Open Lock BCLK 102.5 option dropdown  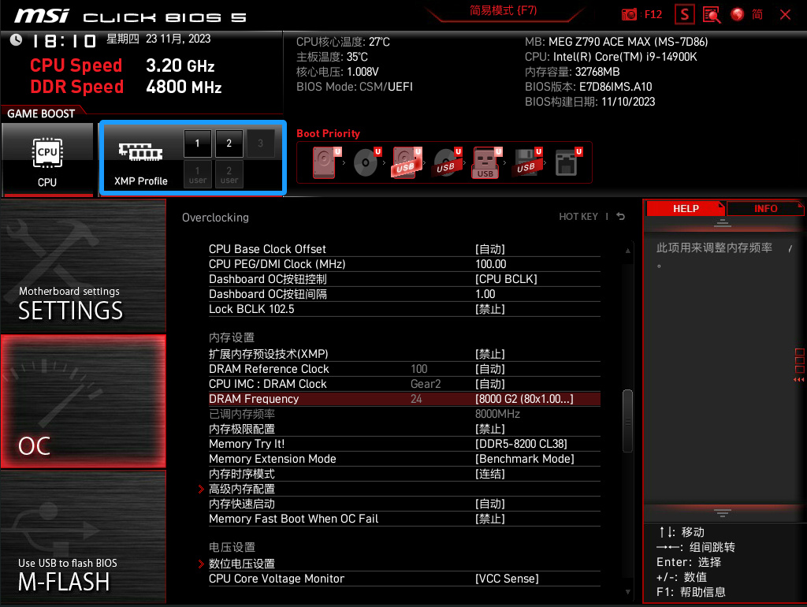pos(490,309)
